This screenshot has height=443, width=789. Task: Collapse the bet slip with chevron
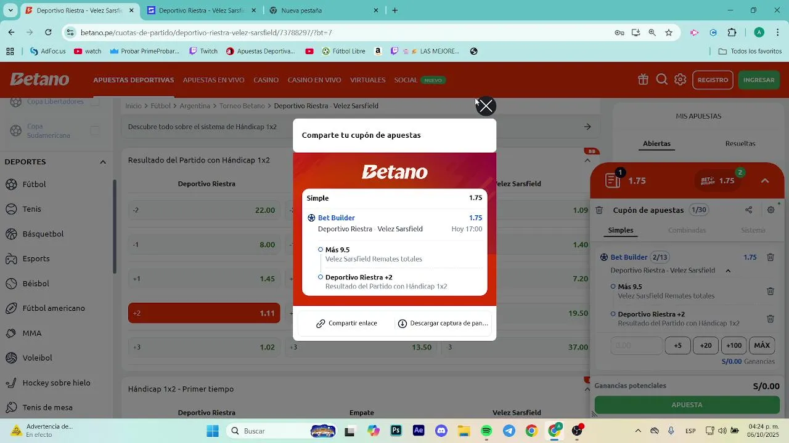coord(765,181)
